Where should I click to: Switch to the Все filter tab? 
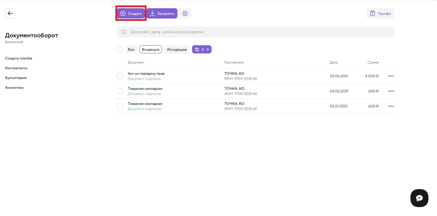tap(131, 50)
